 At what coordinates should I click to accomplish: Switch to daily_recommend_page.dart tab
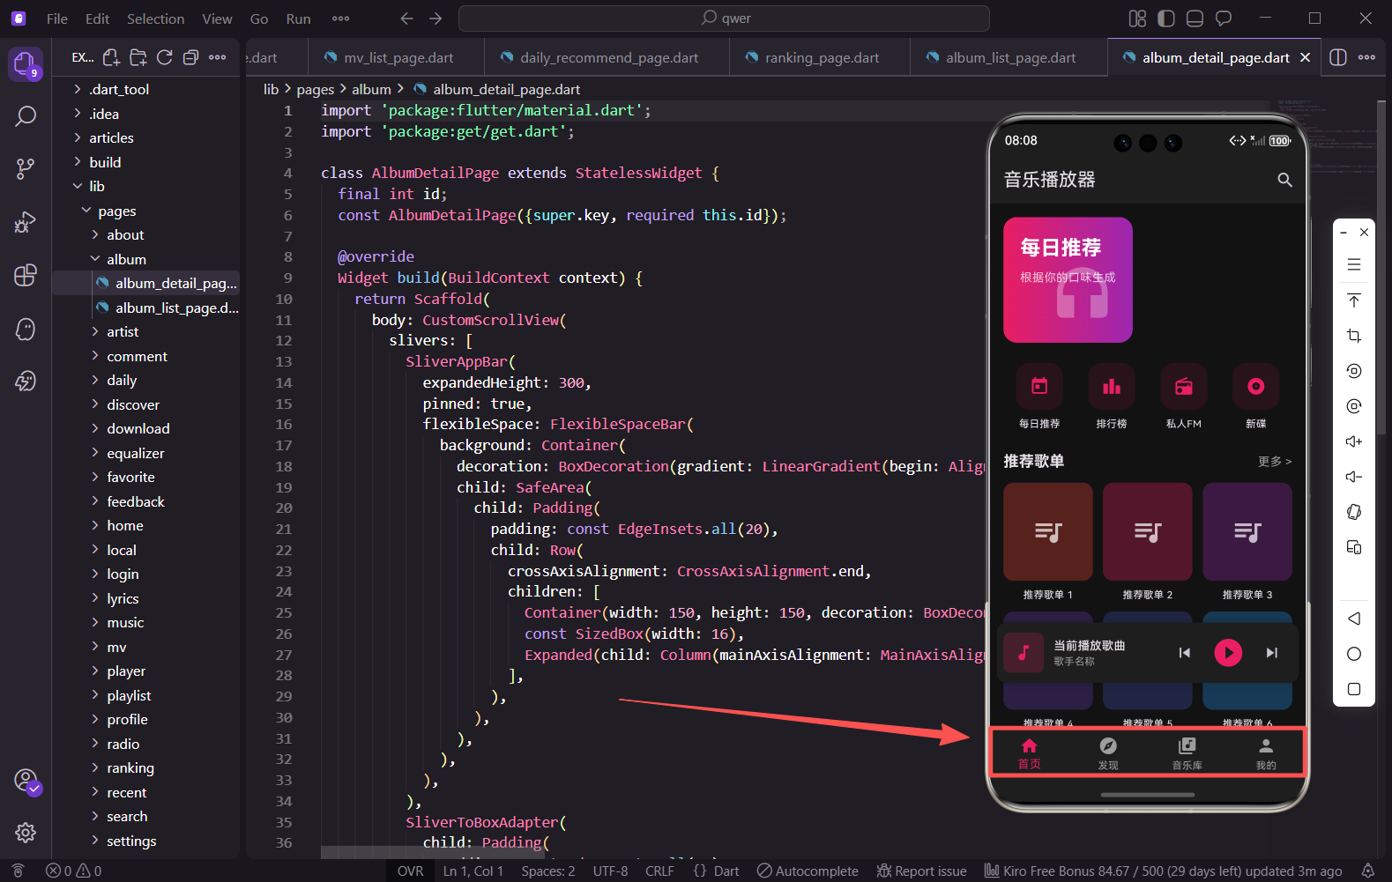[608, 57]
